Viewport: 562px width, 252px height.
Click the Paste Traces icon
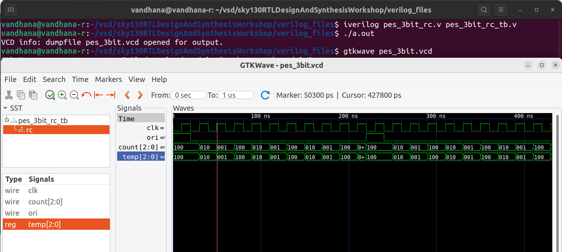tap(33, 95)
